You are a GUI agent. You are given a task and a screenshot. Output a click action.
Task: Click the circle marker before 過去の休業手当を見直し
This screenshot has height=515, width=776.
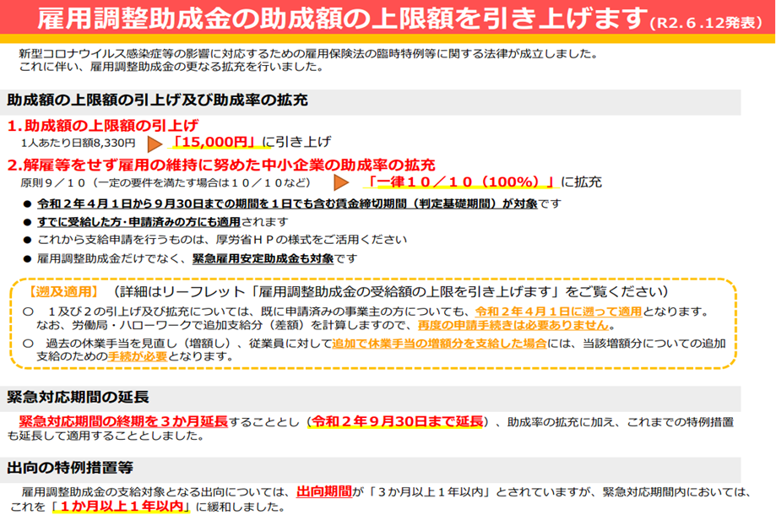pyautogui.click(x=27, y=343)
